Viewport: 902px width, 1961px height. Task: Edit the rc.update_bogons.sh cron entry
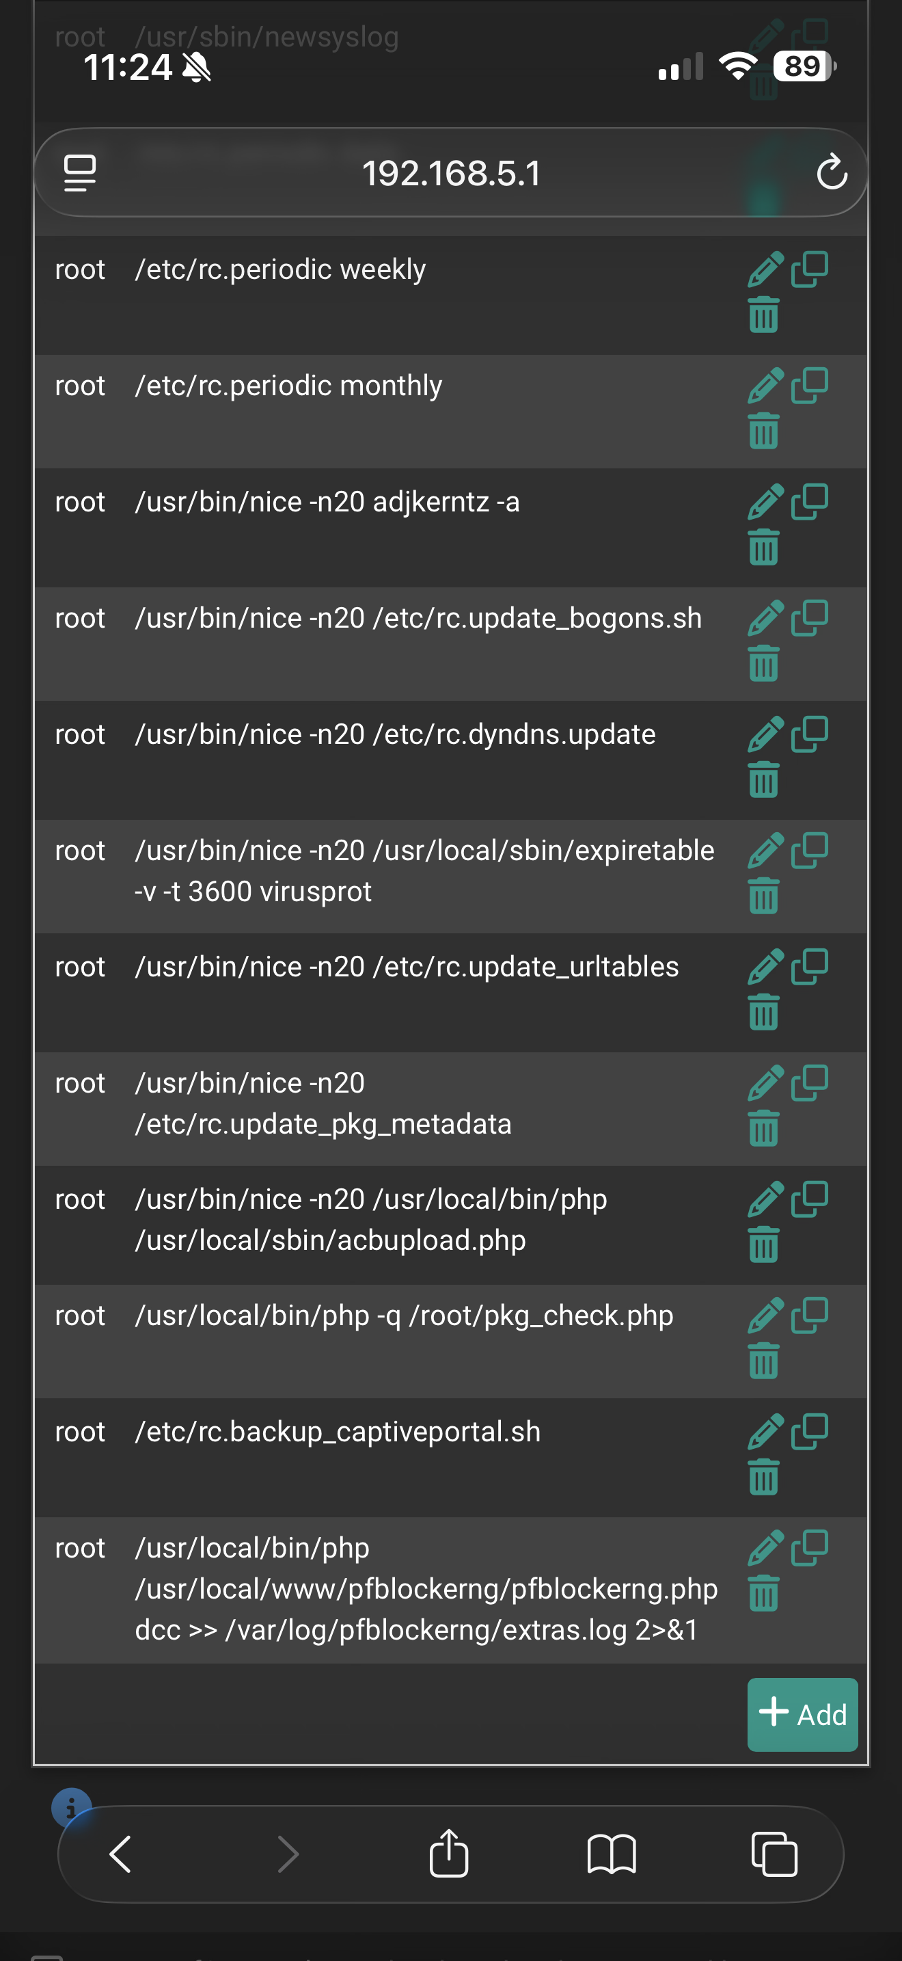pos(765,618)
